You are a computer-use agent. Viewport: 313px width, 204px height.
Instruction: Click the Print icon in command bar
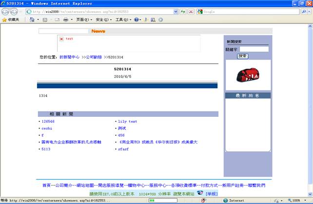[65, 19]
